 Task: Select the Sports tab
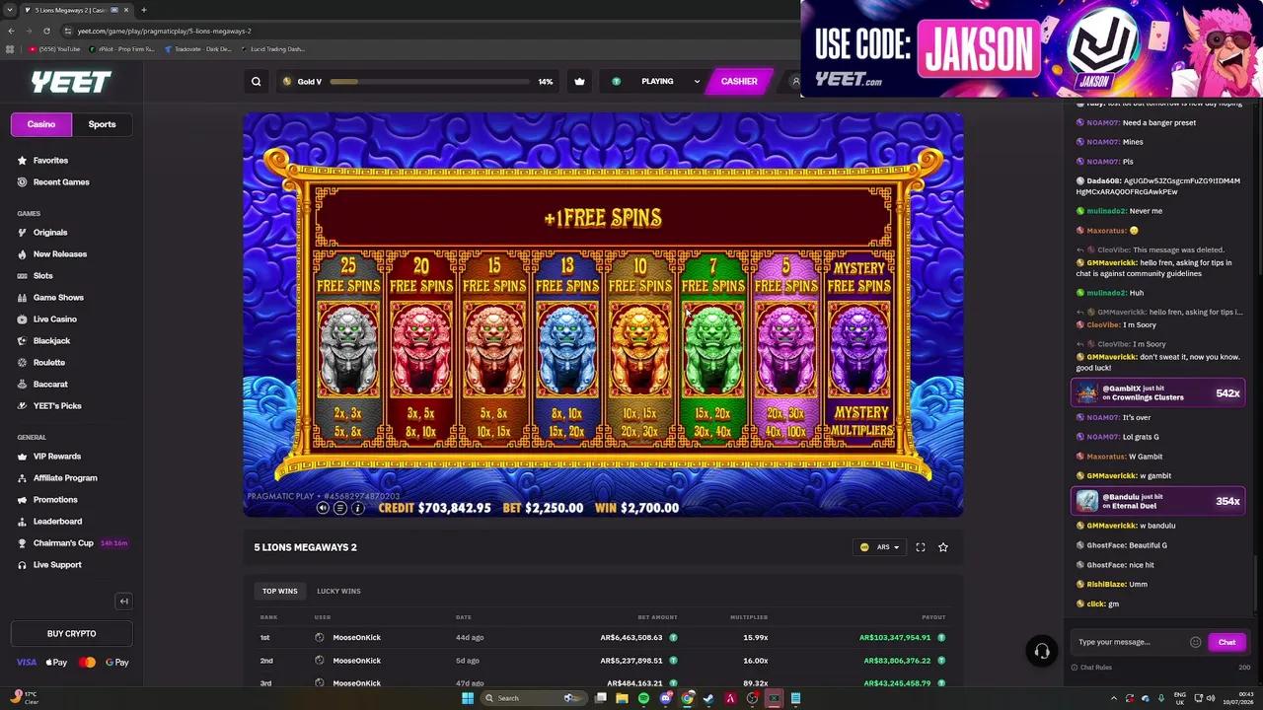point(102,124)
